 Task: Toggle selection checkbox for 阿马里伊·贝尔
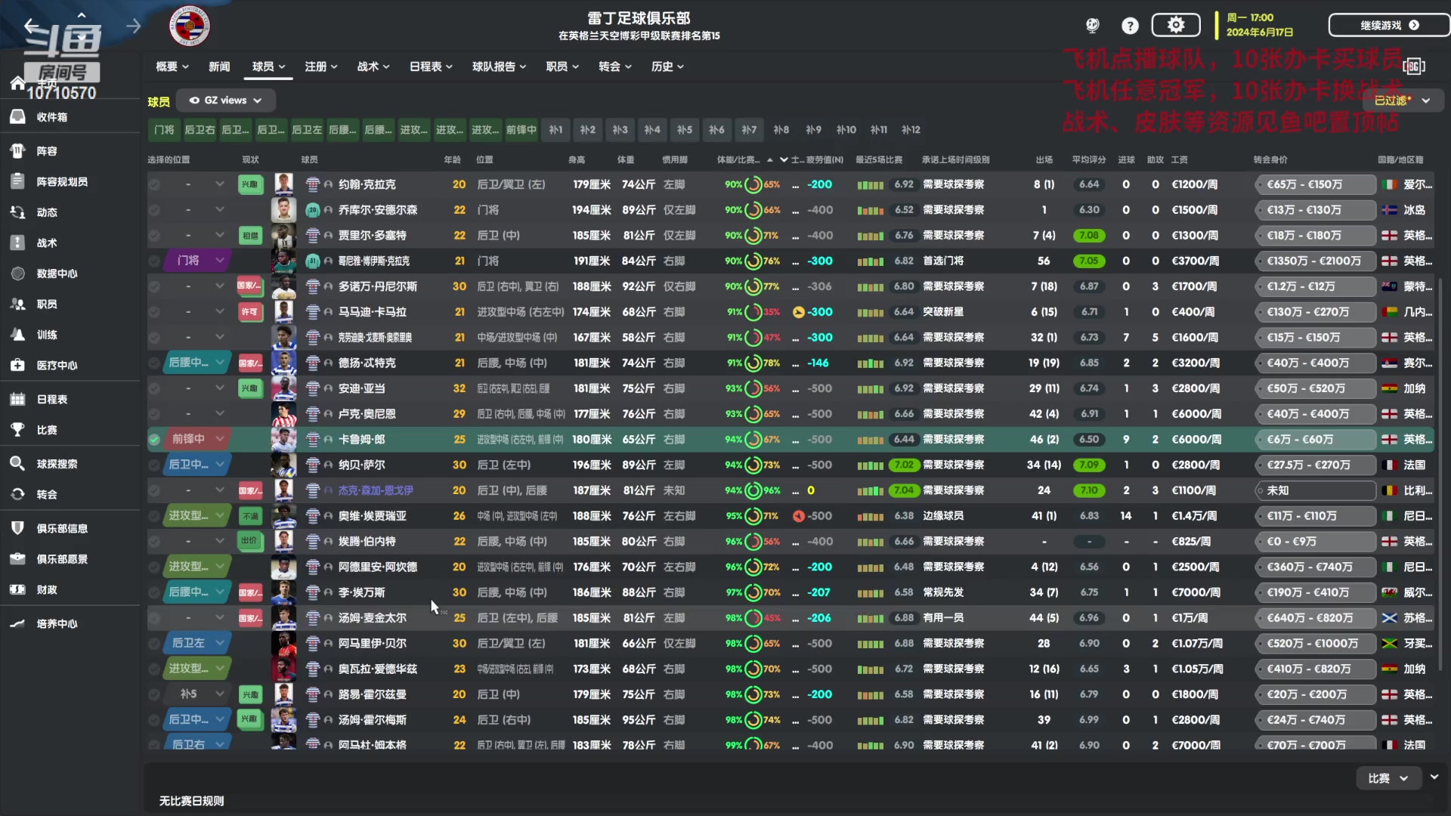pos(154,643)
